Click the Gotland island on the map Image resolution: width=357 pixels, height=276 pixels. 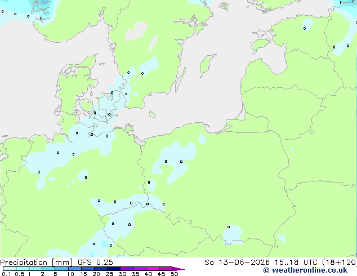[207, 65]
